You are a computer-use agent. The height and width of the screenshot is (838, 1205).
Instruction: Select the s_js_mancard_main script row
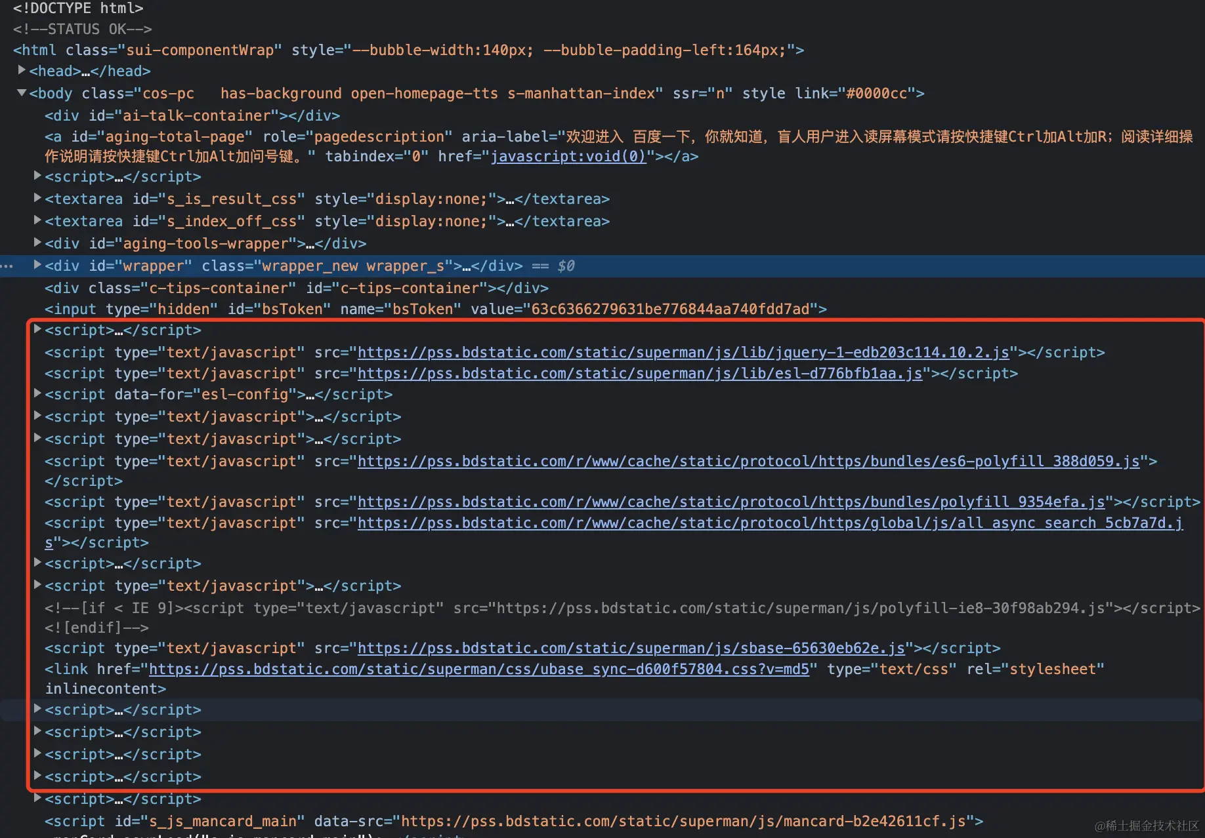click(514, 821)
